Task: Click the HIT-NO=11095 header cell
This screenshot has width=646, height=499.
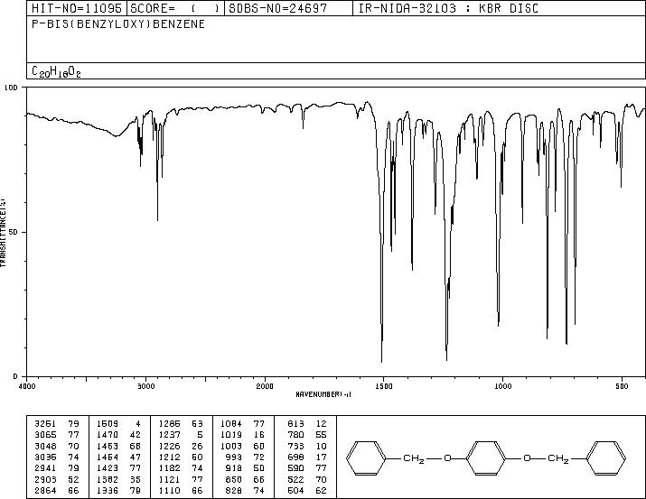Action: [x=77, y=8]
